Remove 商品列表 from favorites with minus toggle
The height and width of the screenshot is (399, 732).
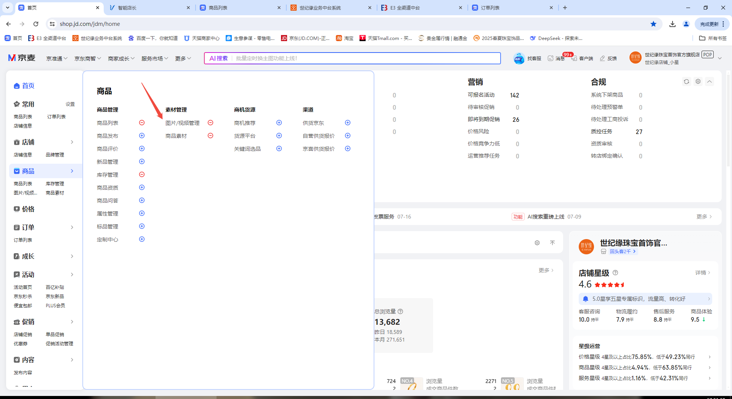click(142, 123)
